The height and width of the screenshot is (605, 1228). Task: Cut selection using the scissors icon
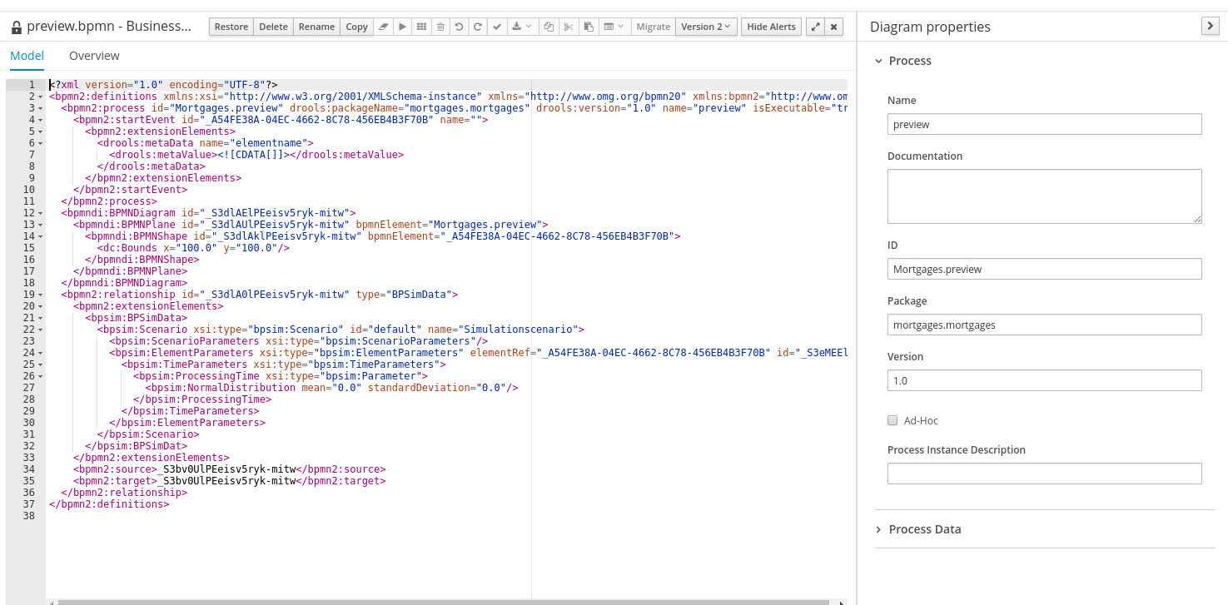[569, 27]
